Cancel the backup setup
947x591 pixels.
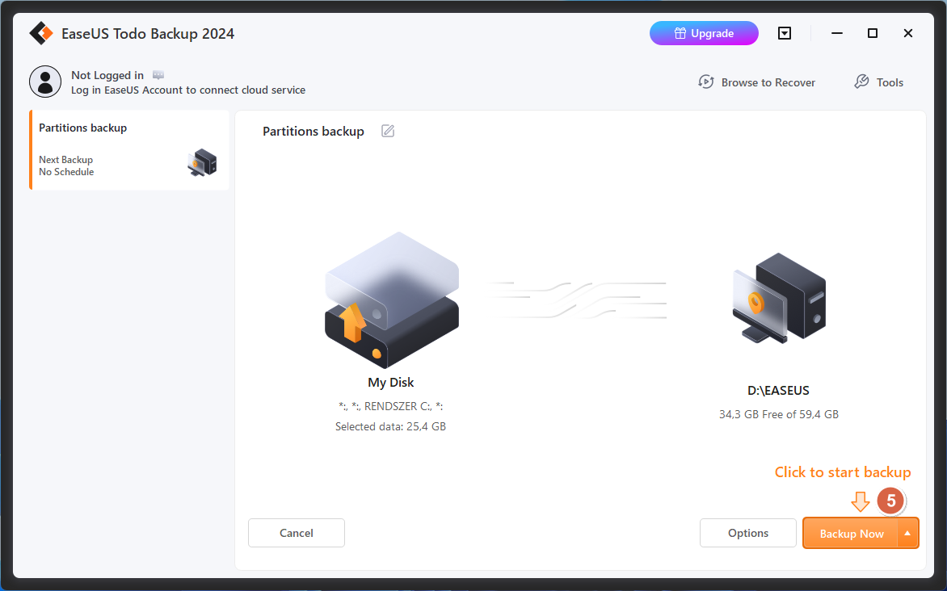pyautogui.click(x=297, y=533)
